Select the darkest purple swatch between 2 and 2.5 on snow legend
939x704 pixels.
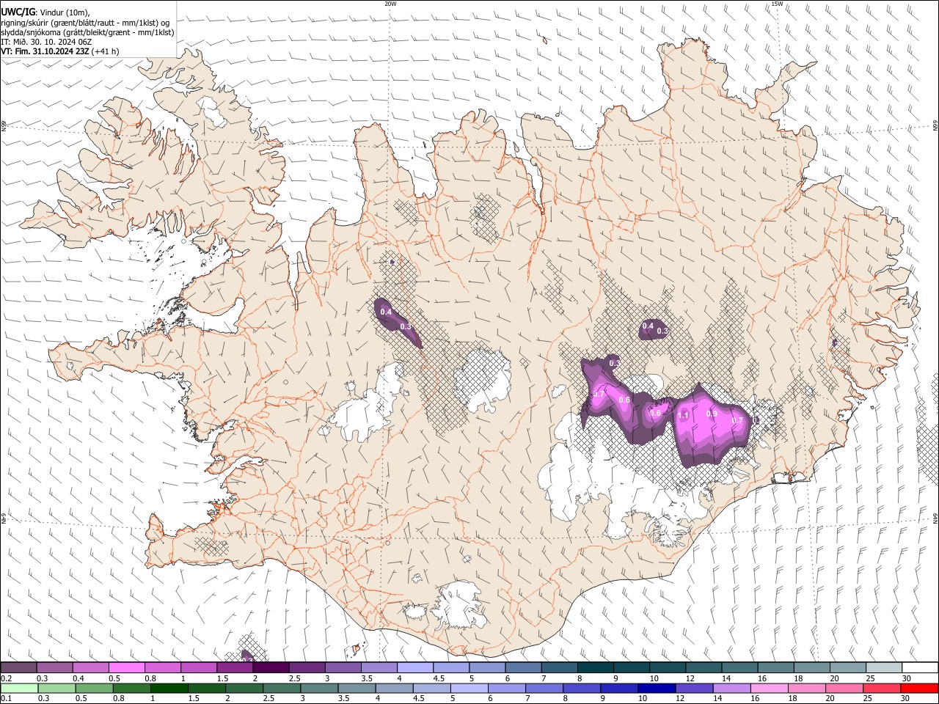coord(271,668)
